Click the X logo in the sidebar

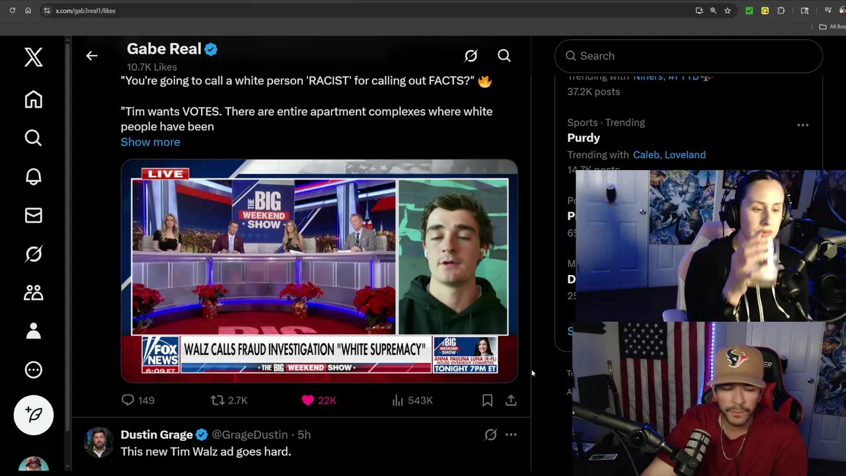34,58
